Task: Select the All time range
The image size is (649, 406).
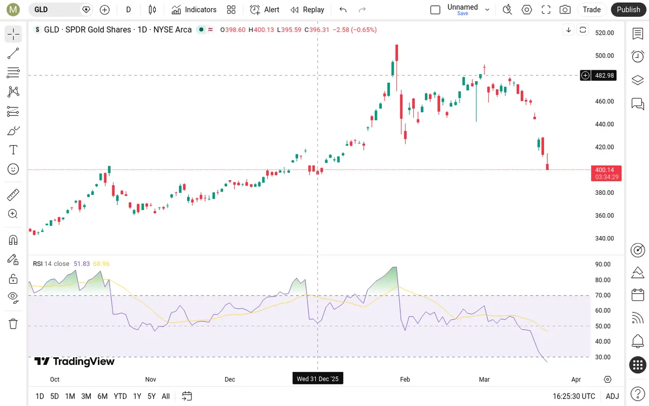Action: [165, 396]
